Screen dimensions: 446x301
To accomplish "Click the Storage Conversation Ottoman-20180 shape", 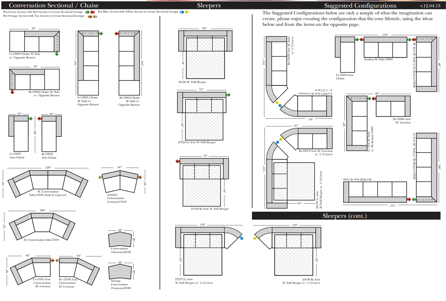I will pos(120,272).
